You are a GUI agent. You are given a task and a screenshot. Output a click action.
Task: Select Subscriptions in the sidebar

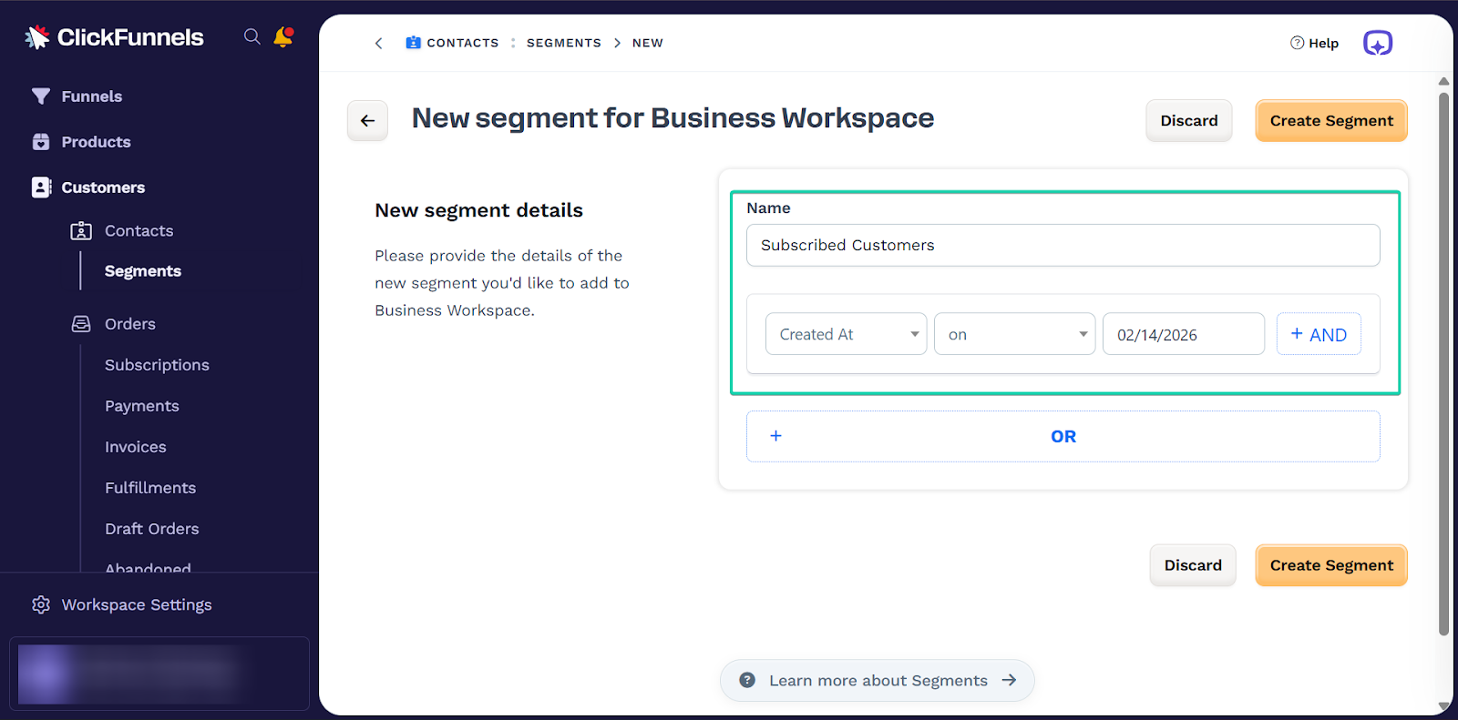coord(157,365)
